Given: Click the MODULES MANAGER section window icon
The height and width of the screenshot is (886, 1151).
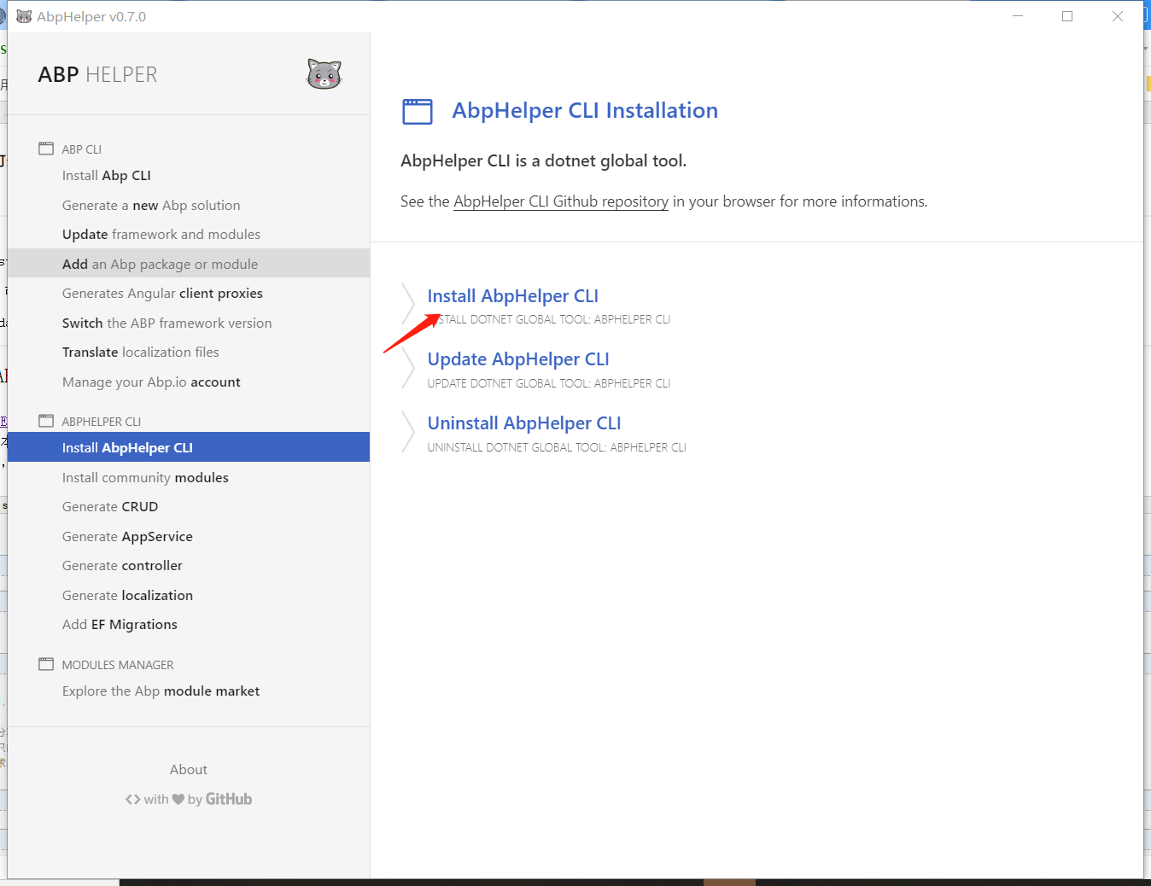Looking at the screenshot, I should coord(46,664).
